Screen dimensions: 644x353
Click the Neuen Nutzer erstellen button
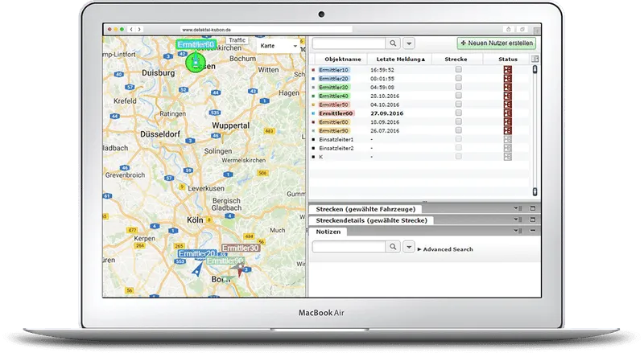[497, 43]
